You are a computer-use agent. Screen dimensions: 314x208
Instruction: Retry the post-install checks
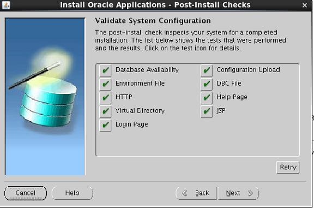pyautogui.click(x=288, y=167)
